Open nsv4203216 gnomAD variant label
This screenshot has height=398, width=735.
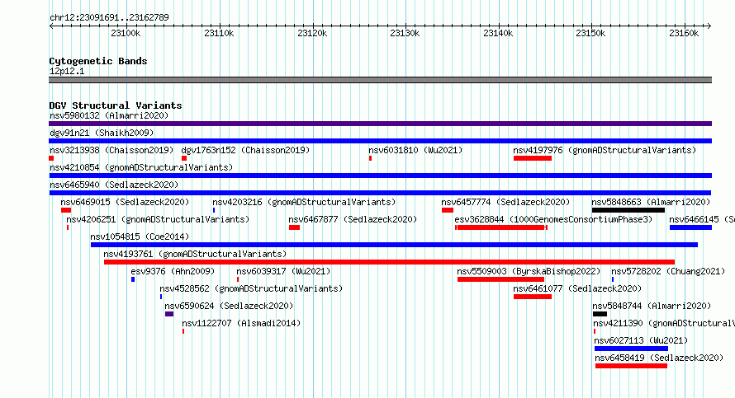pos(304,202)
